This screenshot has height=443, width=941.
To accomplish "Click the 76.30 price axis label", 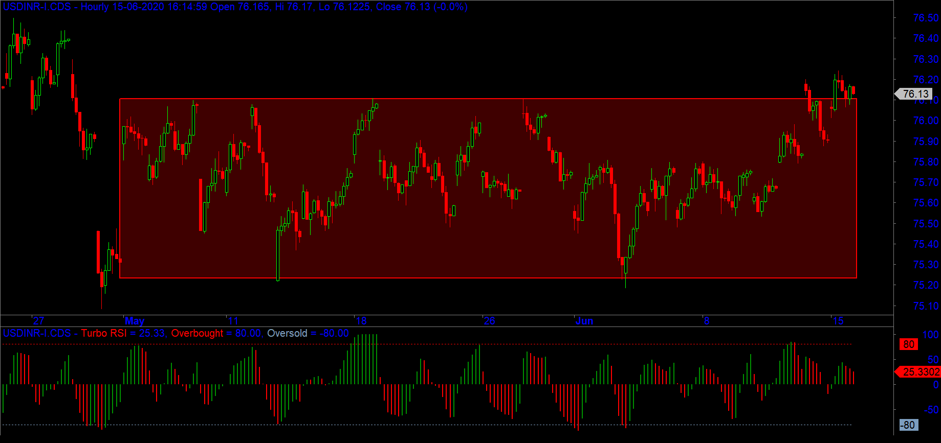I will tap(926, 59).
